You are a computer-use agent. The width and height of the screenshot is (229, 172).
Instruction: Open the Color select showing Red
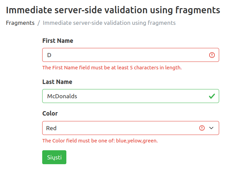119,128
